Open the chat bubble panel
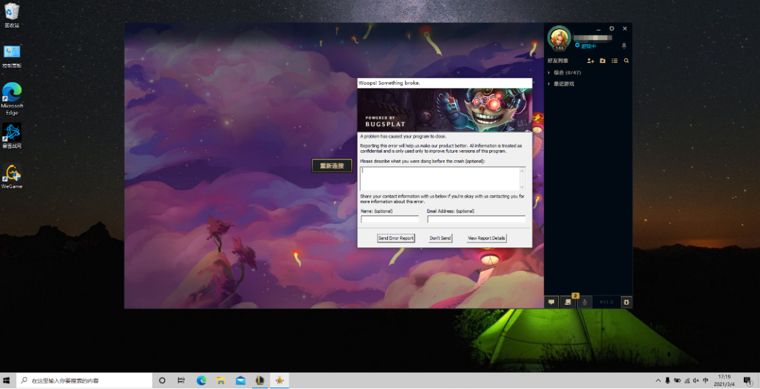 pyautogui.click(x=552, y=302)
